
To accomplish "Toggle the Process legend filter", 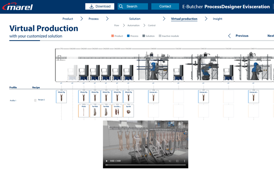I will [x=133, y=36].
